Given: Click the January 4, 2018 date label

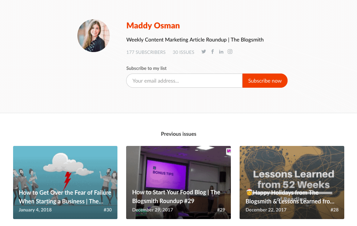Looking at the screenshot, I should 35,210.
